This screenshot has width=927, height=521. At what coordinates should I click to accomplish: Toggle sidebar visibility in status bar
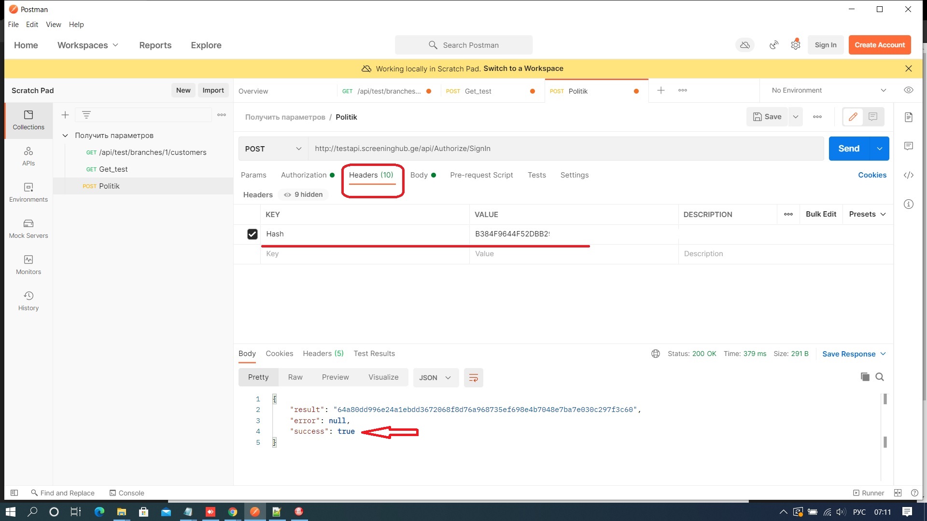pos(14,493)
